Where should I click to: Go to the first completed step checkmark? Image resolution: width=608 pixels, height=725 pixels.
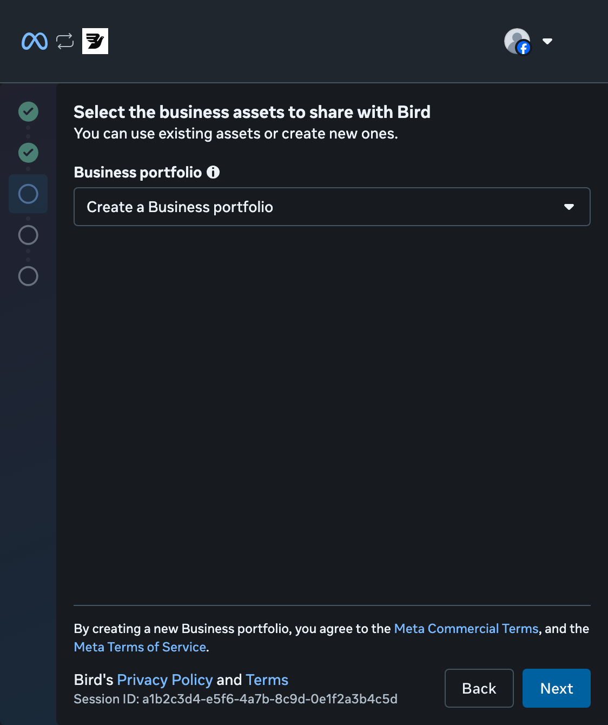pyautogui.click(x=28, y=111)
